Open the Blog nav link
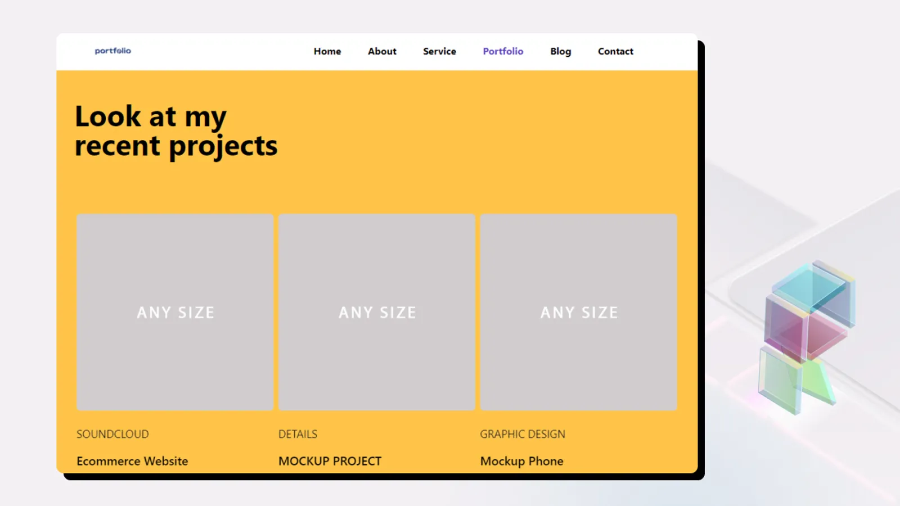The image size is (900, 506). [x=560, y=51]
